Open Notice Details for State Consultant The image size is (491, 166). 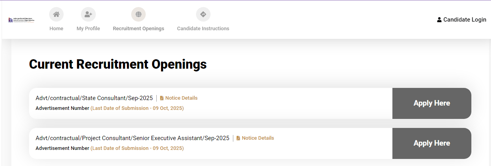pos(181,98)
